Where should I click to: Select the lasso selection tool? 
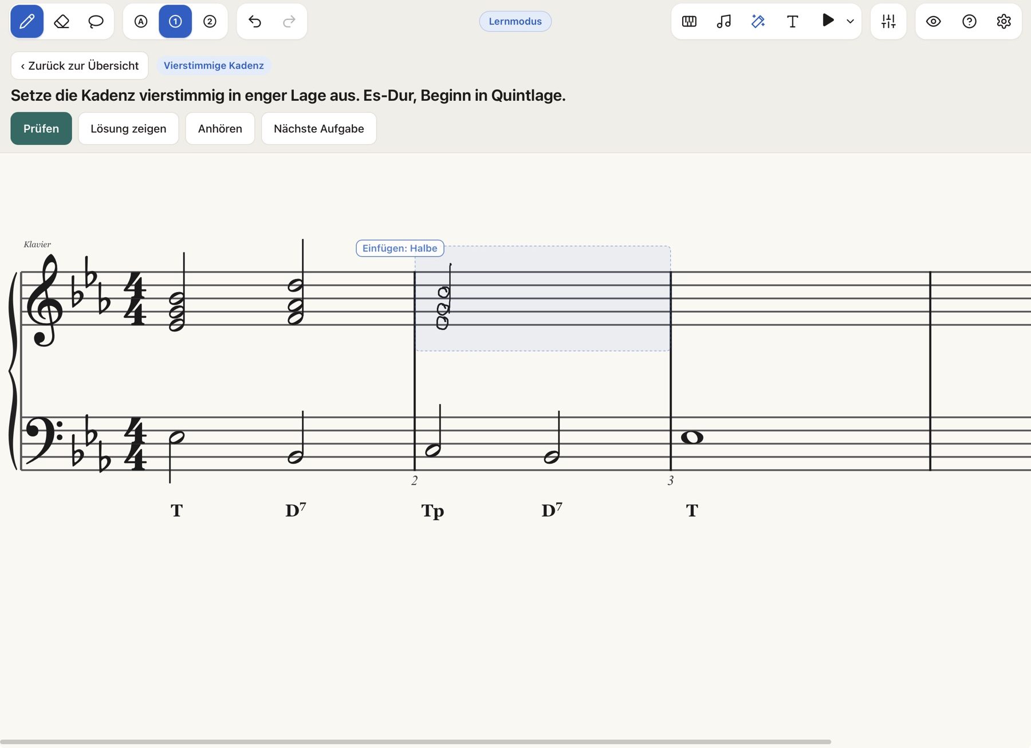click(96, 22)
